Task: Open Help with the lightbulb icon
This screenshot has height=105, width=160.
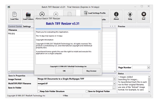Action: 130,16
